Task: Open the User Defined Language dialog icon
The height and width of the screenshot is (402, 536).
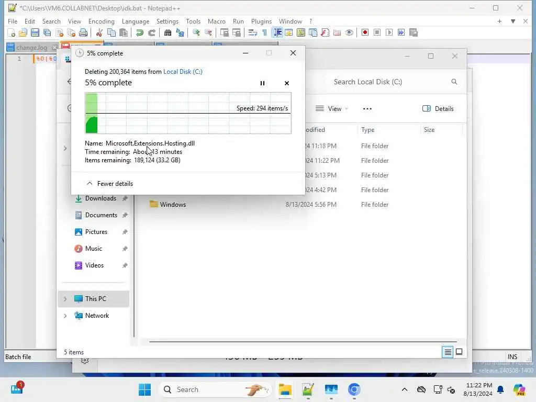Action: click(288, 32)
